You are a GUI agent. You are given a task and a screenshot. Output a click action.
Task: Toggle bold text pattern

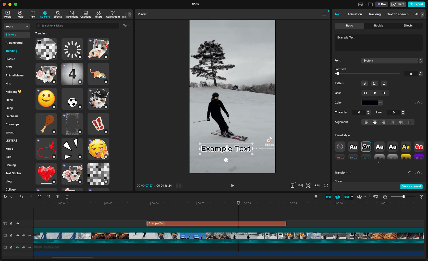[364, 83]
